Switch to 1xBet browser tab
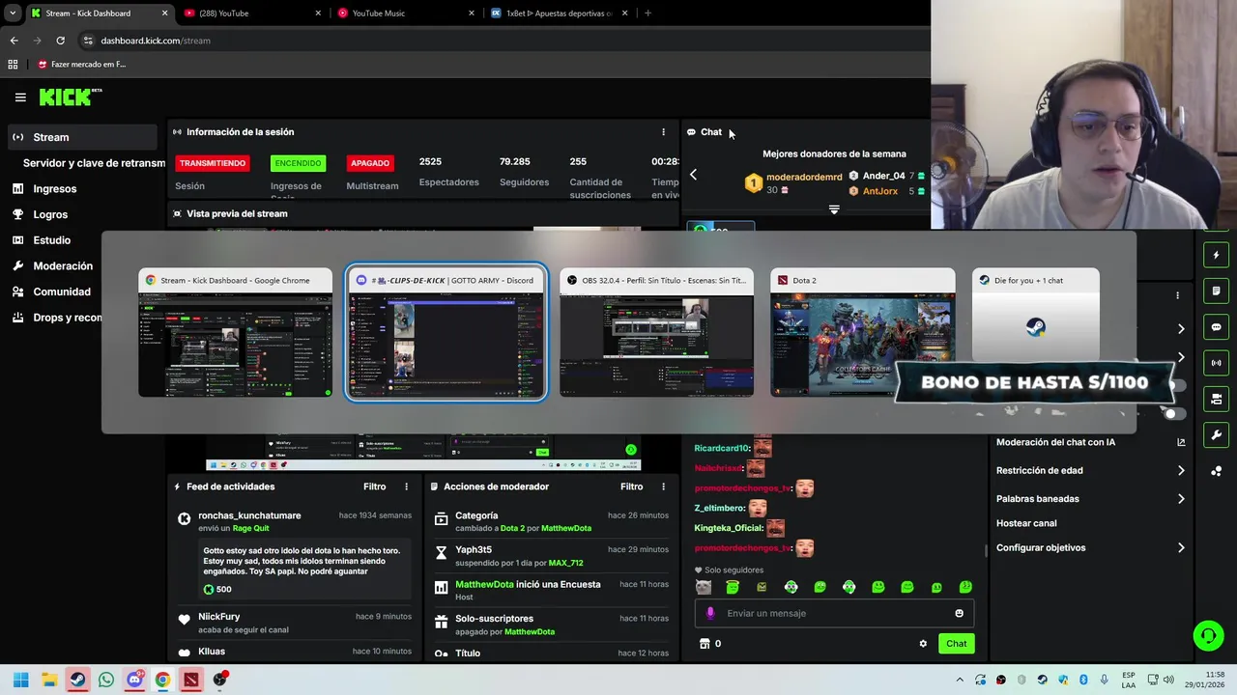Screen dimensions: 1237x695 point(559,14)
